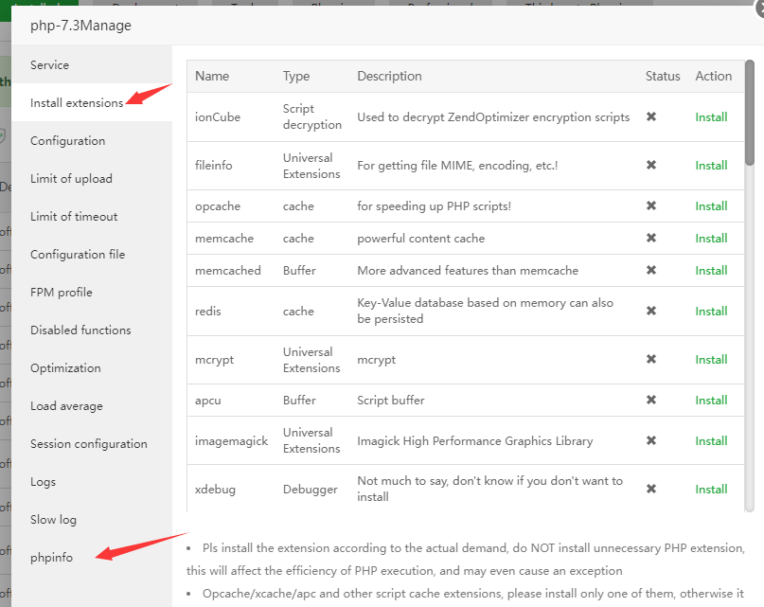764x607 pixels.
Task: Select Install extensions in sidebar
Action: pos(77,103)
